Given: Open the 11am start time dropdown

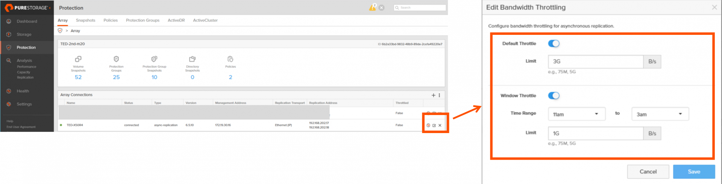Looking at the screenshot, I should tap(576, 114).
